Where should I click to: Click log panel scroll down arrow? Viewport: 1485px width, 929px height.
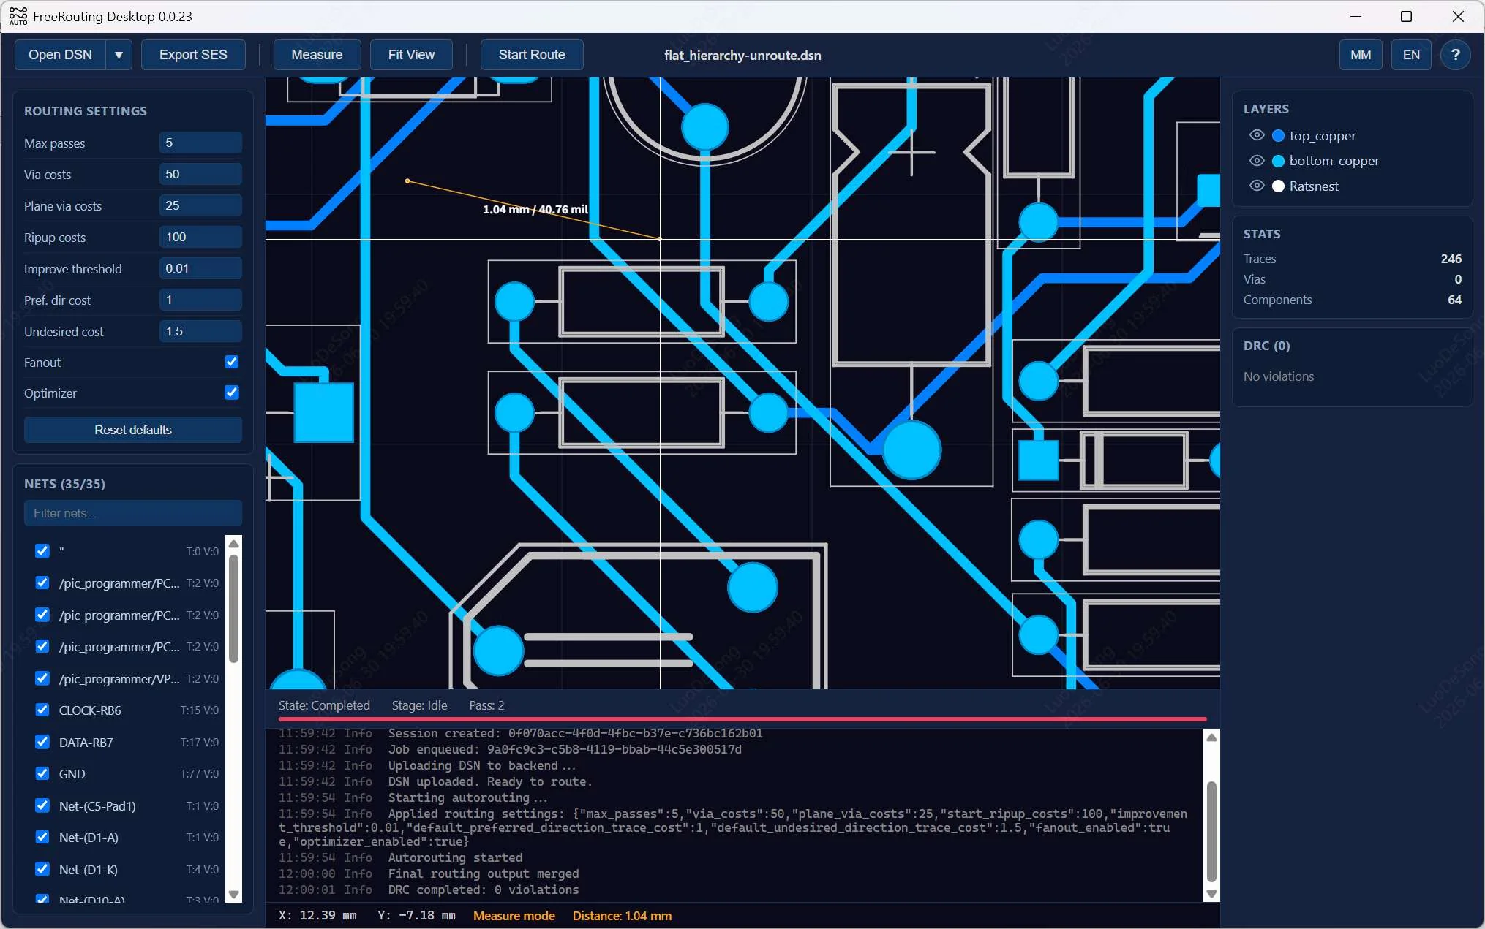coord(1211,893)
